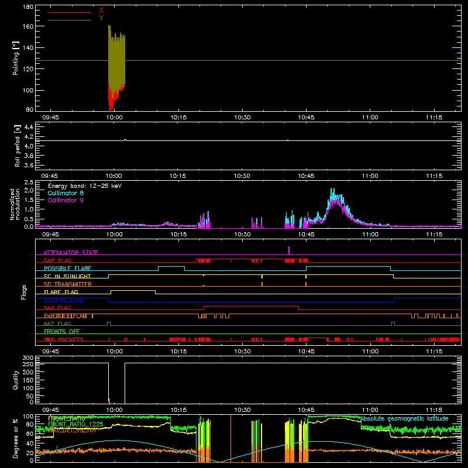Click the raised FLARE_FLAG interval after 10:00
Screen dimensions: 468x468
(133, 291)
